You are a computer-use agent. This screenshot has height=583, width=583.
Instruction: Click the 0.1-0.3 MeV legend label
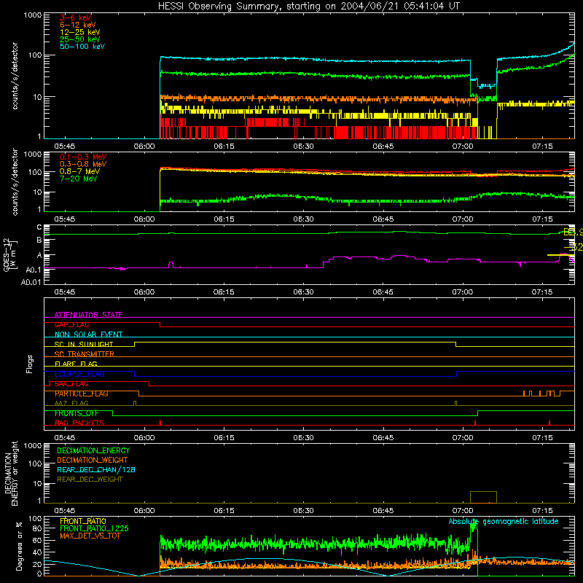click(x=83, y=157)
